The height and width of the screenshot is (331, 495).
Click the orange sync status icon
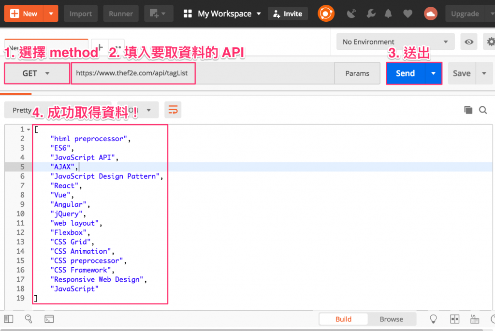point(326,14)
